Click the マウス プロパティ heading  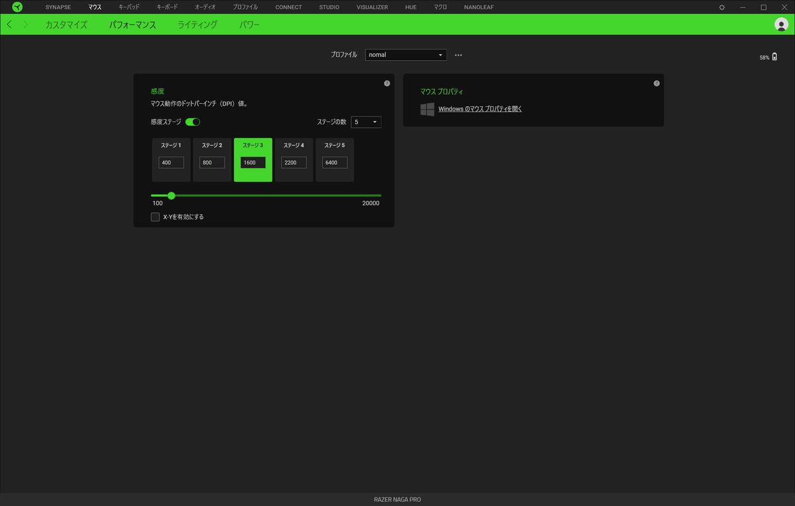pyautogui.click(x=442, y=91)
